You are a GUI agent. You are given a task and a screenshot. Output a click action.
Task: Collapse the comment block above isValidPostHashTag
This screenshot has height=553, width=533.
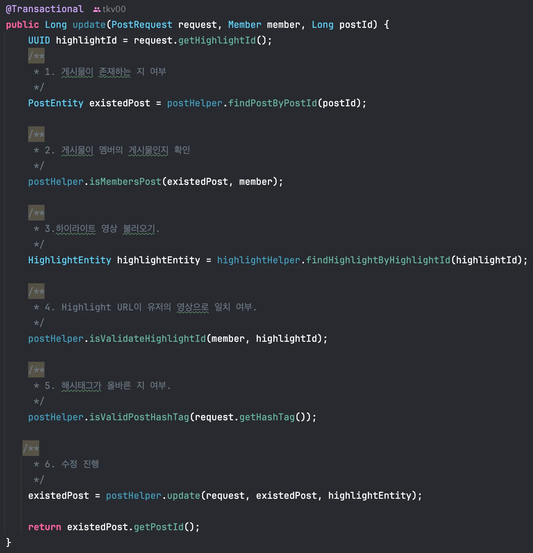[x=36, y=370]
